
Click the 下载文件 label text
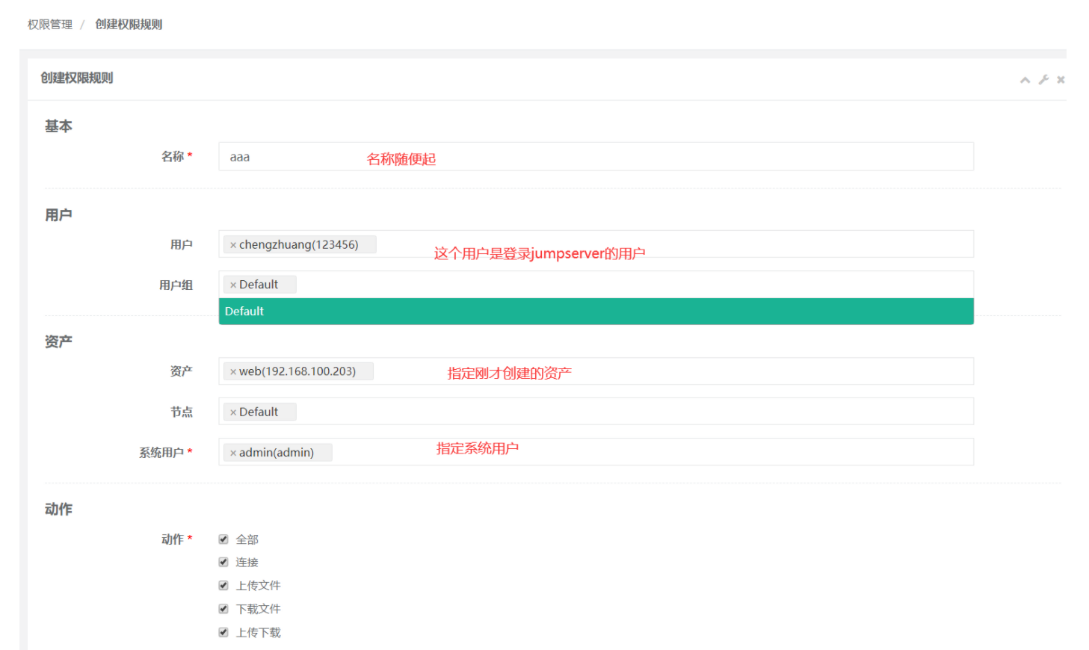click(259, 609)
